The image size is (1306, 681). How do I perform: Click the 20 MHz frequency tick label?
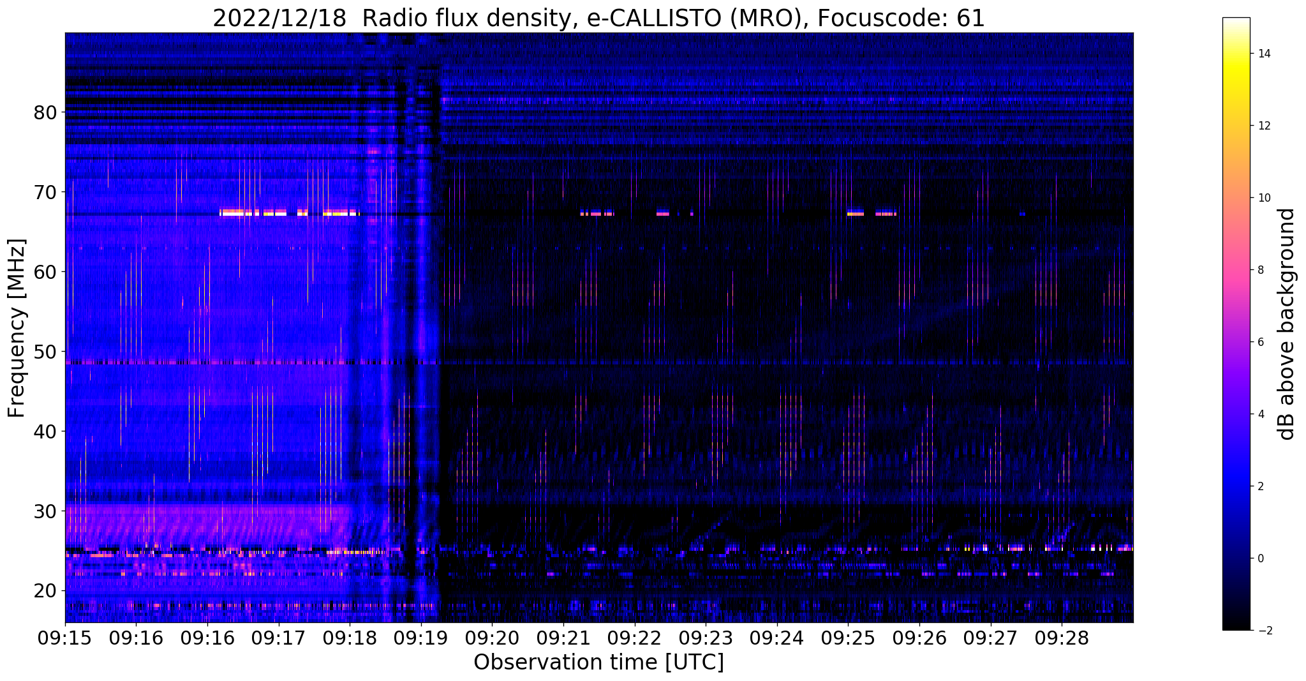[45, 591]
